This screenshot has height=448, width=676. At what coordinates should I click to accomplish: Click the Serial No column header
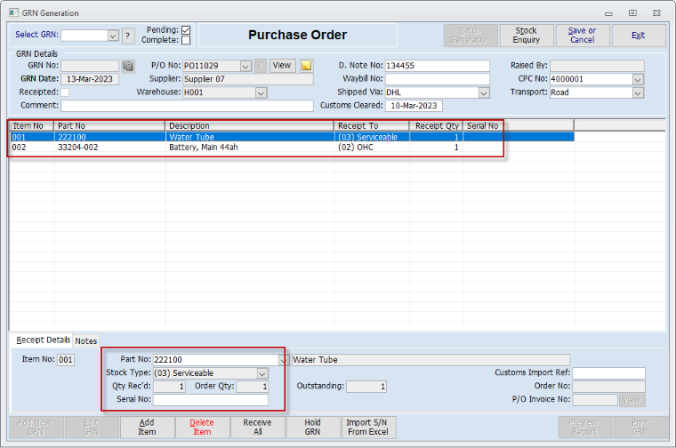pos(519,126)
